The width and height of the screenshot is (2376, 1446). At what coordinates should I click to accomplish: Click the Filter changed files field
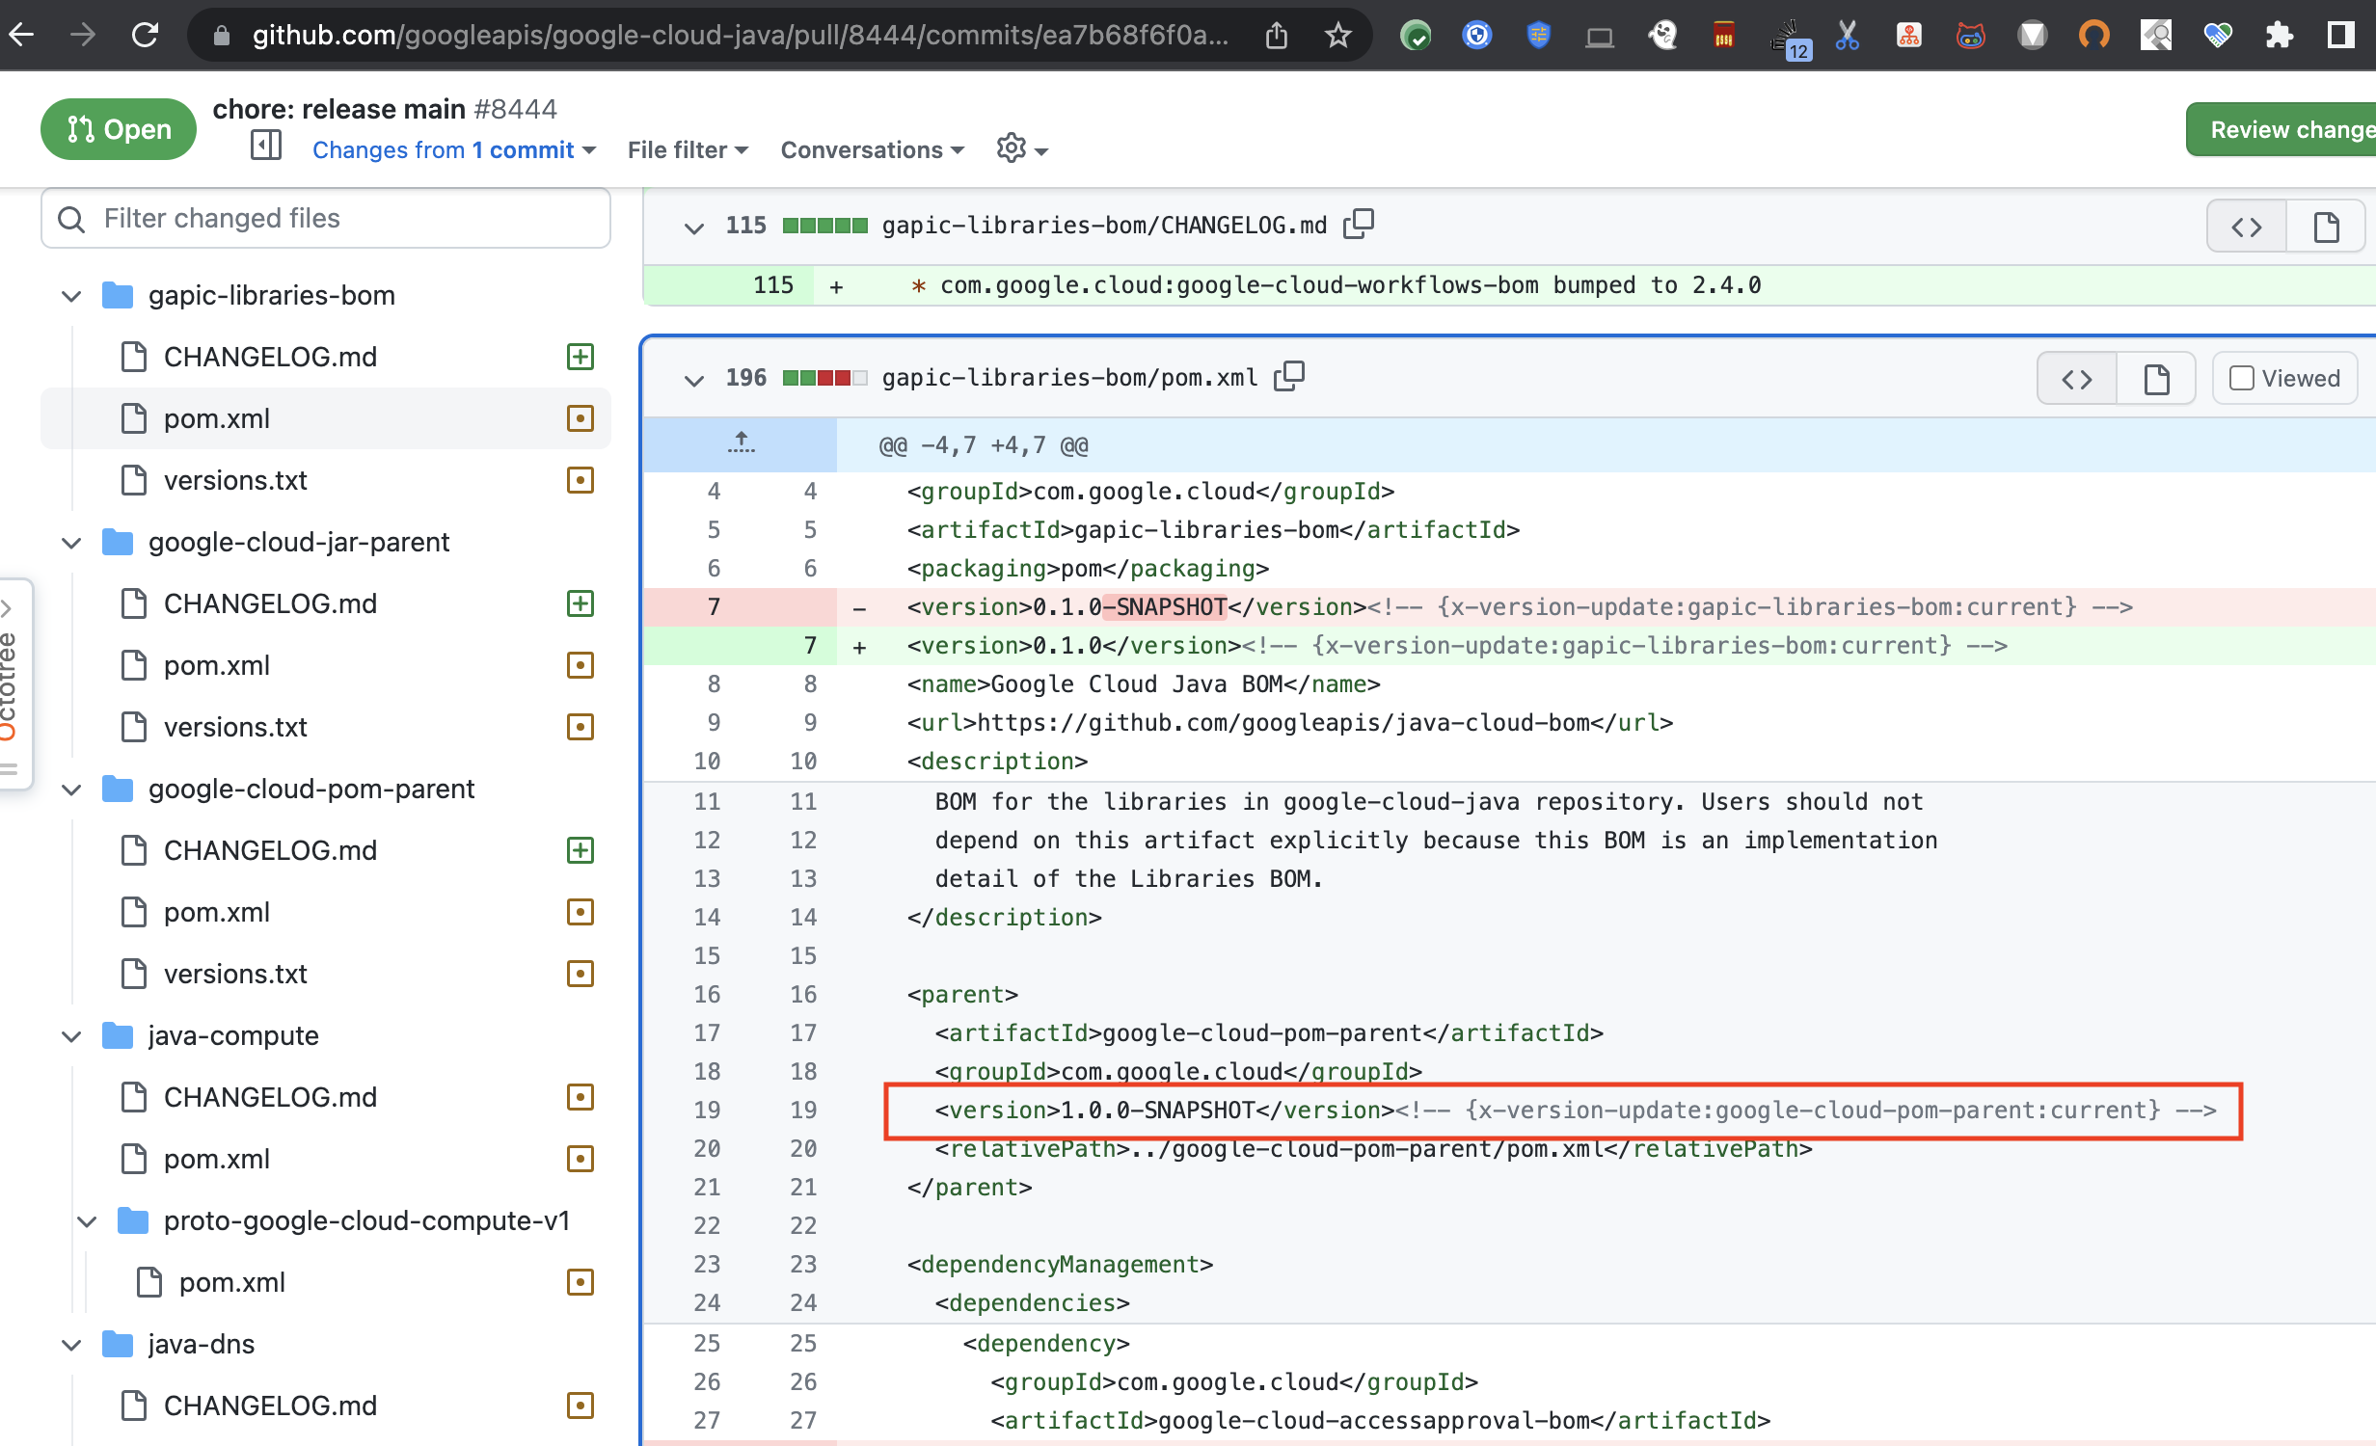[x=326, y=219]
